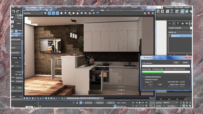
Task: Switch to the Modify command panel tab
Action: tap(174, 23)
